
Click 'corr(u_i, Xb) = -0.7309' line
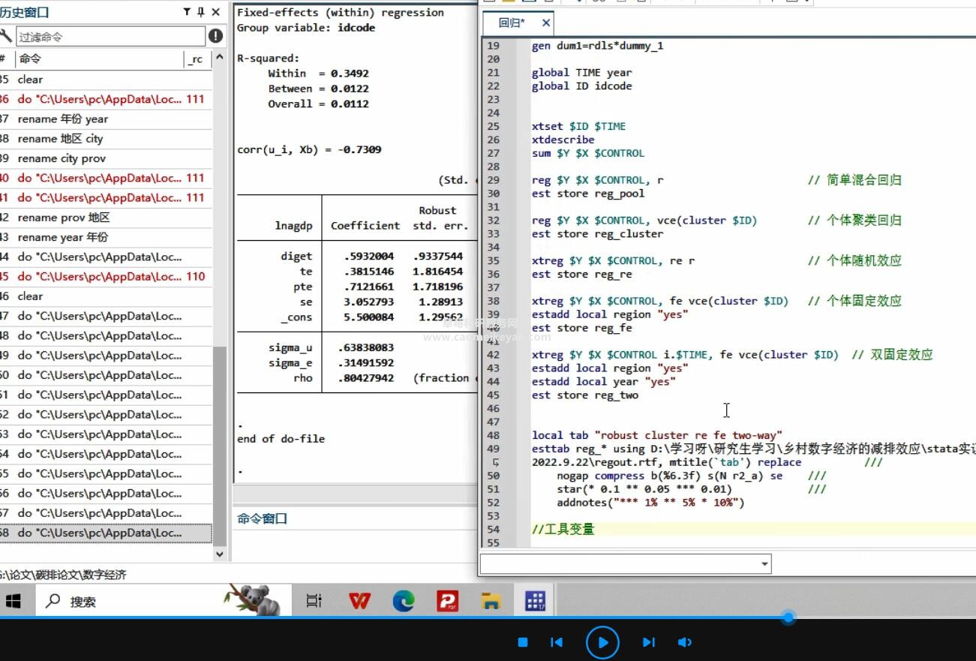click(309, 149)
